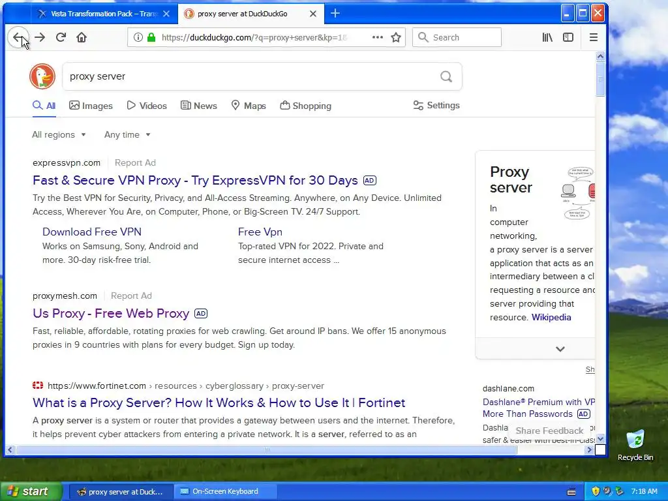Open the News results tab

point(199,106)
